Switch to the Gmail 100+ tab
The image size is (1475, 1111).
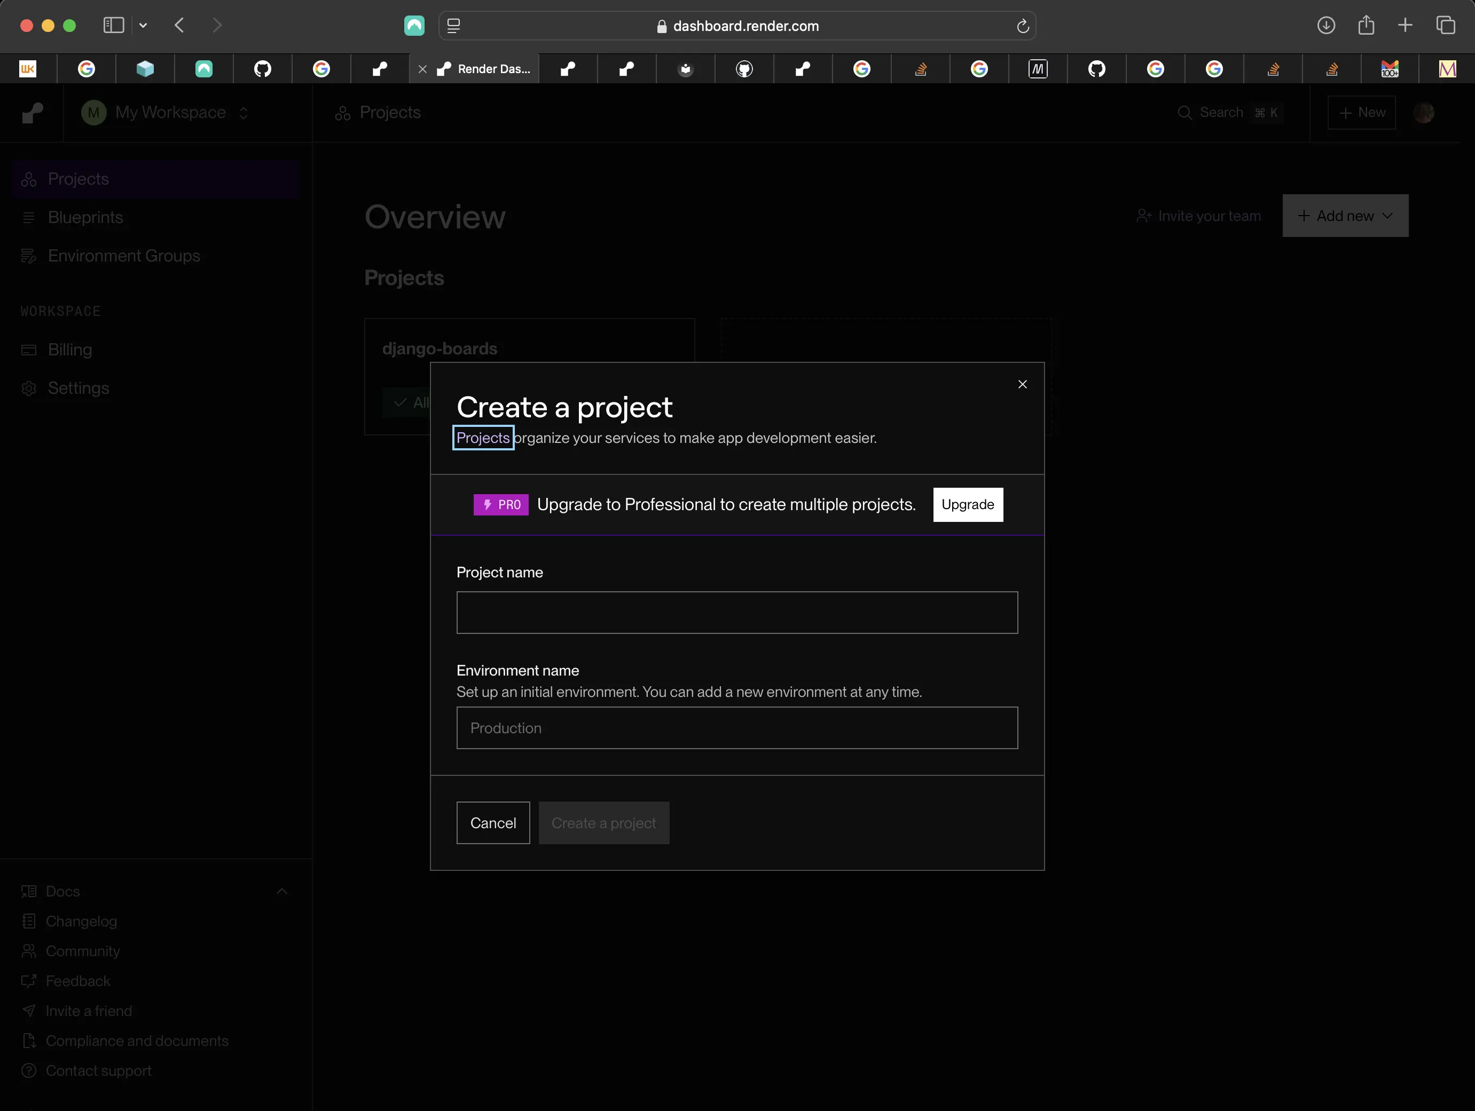[x=1390, y=69]
